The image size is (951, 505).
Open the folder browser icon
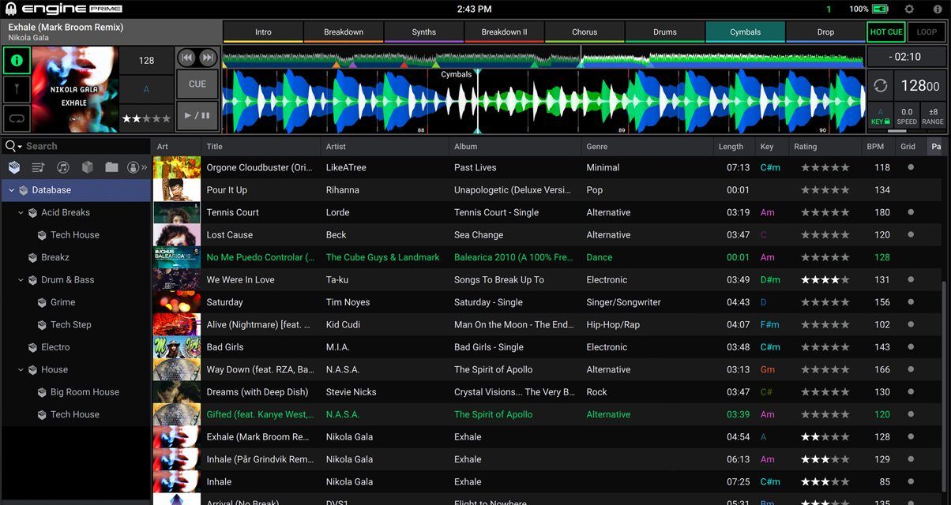111,167
